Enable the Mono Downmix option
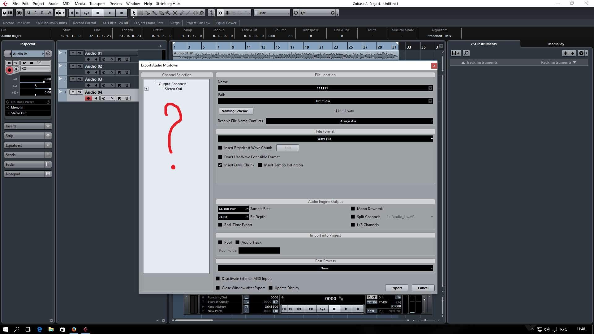 (353, 209)
